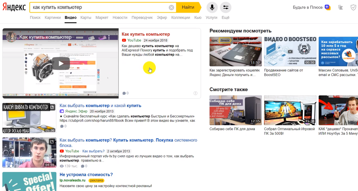Click the "Найти" search button
This screenshot has width=358, height=191.
[188, 7]
